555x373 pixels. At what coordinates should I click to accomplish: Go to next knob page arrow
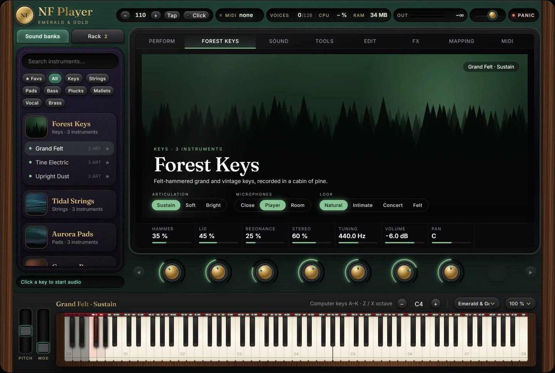click(x=530, y=272)
